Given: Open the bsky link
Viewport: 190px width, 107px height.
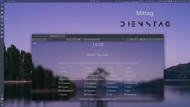Looking at the screenshot, I should click(x=128, y=68).
